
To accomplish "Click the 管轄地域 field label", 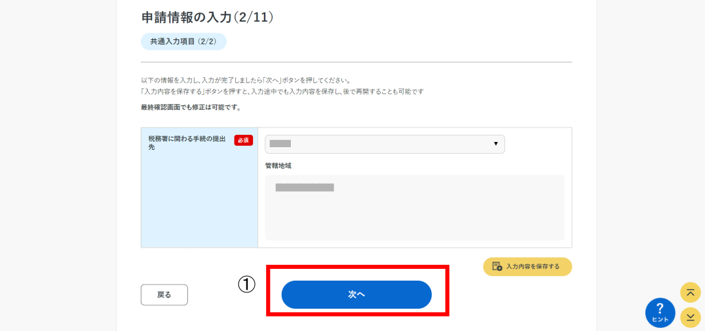I will click(278, 165).
